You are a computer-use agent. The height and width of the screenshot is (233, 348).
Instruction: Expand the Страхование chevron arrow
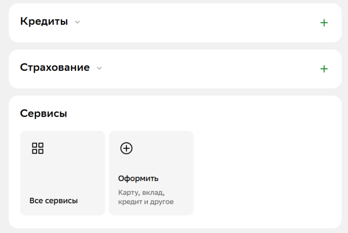click(99, 68)
